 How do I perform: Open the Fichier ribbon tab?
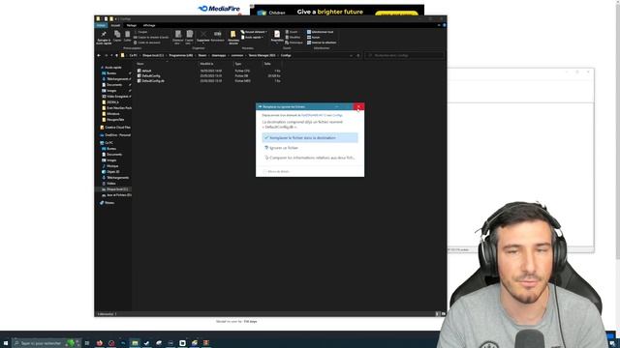[x=101, y=25]
